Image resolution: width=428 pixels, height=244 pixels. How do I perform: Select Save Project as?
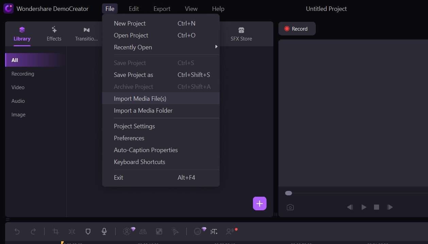click(x=161, y=75)
